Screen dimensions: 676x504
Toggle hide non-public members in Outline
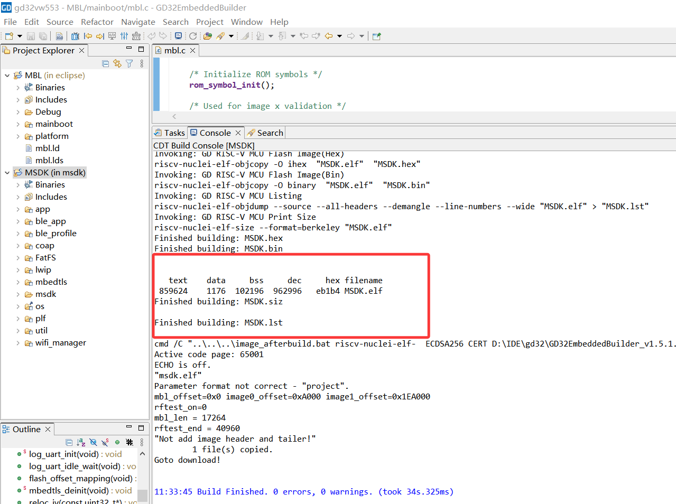pyautogui.click(x=117, y=442)
